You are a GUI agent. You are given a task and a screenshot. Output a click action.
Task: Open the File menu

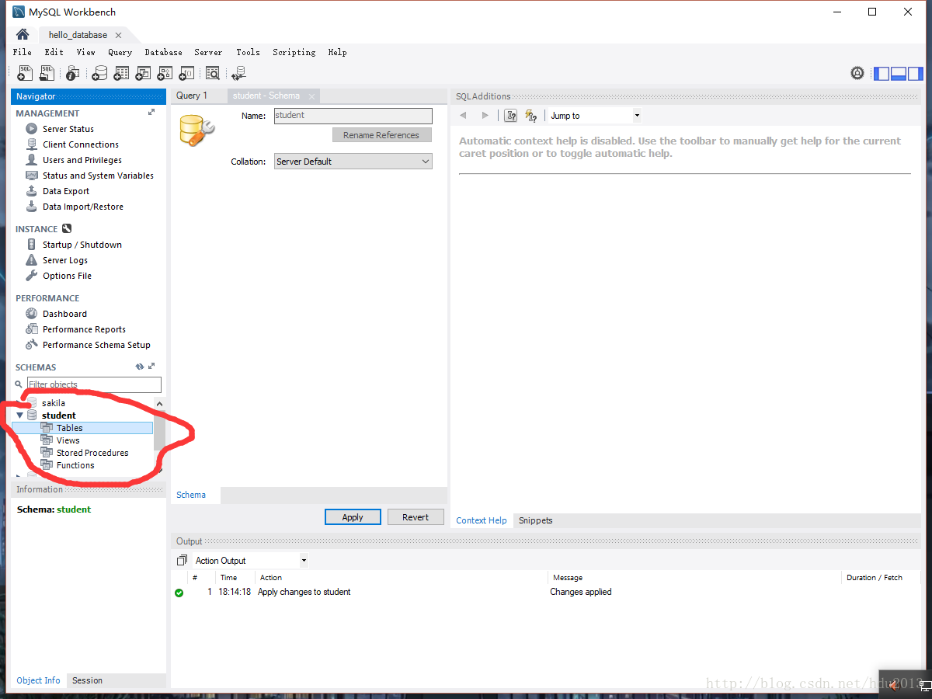(23, 52)
